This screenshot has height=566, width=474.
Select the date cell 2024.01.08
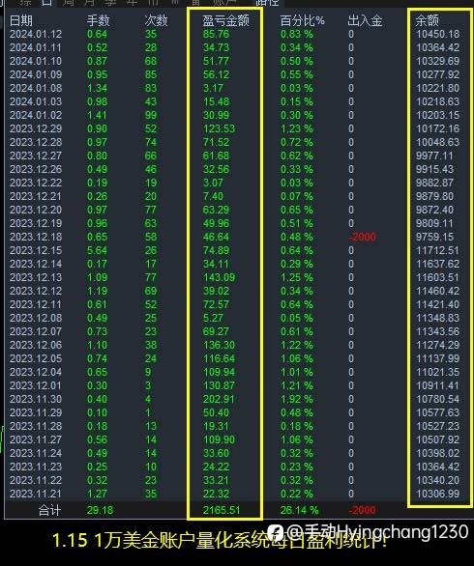pos(36,89)
